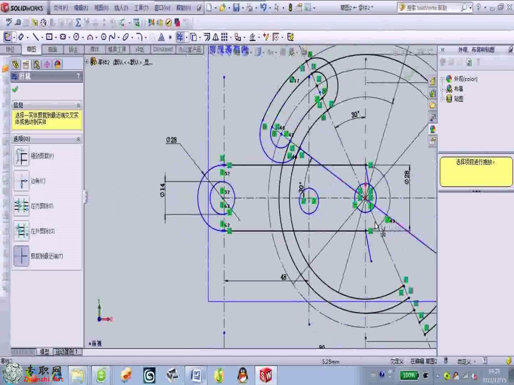Open the Rectangle tool dropdown arrow

(x=55, y=37)
